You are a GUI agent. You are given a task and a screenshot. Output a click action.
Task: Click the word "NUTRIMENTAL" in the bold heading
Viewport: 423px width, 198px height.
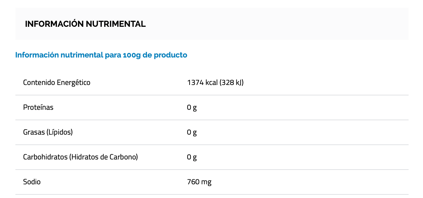pos(116,24)
